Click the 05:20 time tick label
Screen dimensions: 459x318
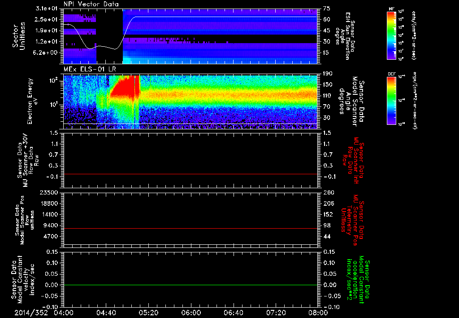[148, 313]
